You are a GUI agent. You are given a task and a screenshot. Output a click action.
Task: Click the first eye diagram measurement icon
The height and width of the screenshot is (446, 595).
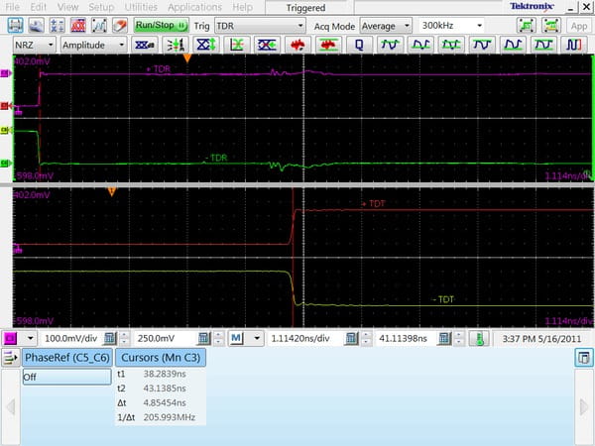[x=145, y=45]
